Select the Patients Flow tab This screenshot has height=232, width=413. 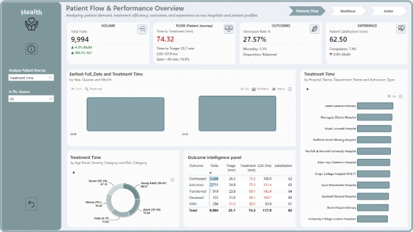point(307,11)
